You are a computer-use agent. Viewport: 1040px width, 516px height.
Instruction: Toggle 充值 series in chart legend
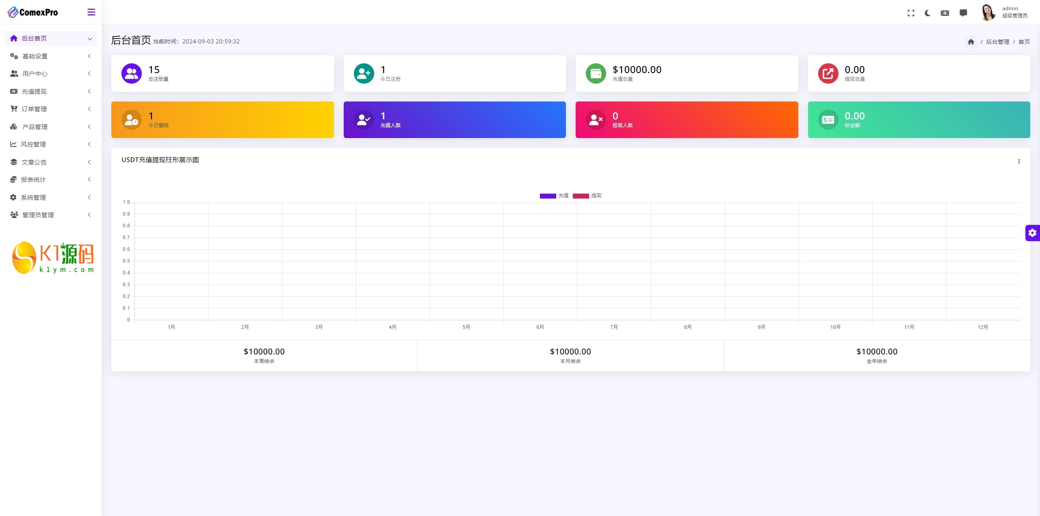point(563,196)
